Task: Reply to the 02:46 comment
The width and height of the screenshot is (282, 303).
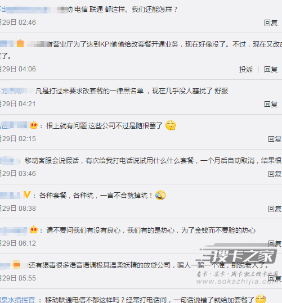Action: point(271,23)
